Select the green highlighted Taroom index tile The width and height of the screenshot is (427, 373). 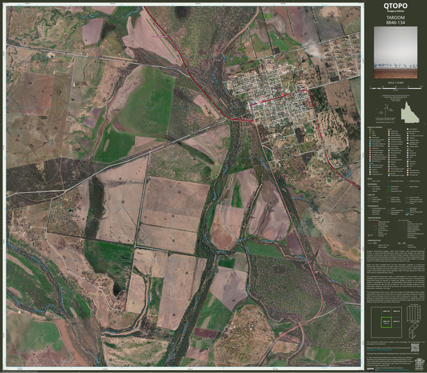click(386, 322)
